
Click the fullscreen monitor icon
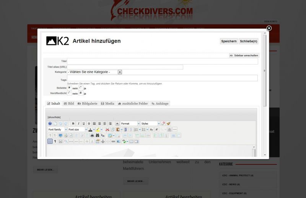pyautogui.click(x=60, y=135)
